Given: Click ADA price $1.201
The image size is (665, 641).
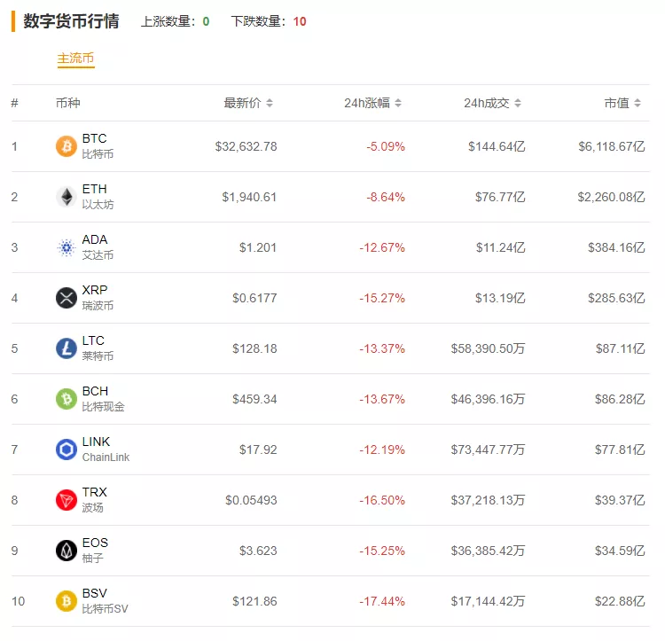Looking at the screenshot, I should (258, 247).
